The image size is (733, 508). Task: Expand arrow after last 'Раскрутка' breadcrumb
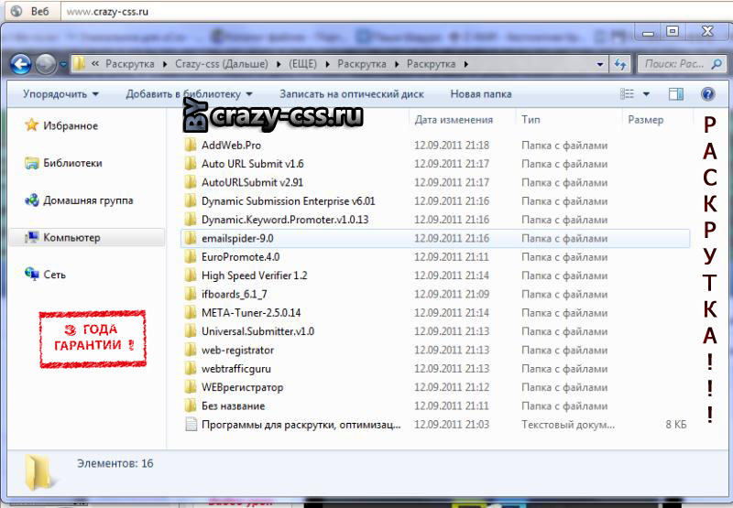pyautogui.click(x=466, y=64)
